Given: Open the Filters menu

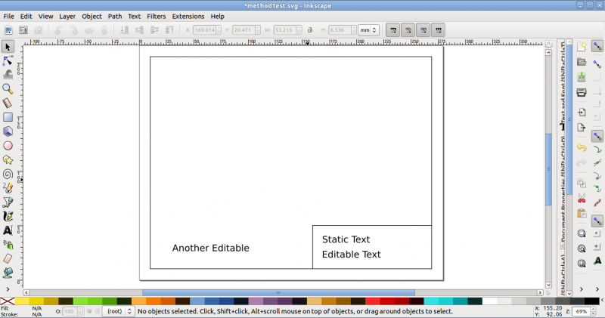Looking at the screenshot, I should 157,16.
